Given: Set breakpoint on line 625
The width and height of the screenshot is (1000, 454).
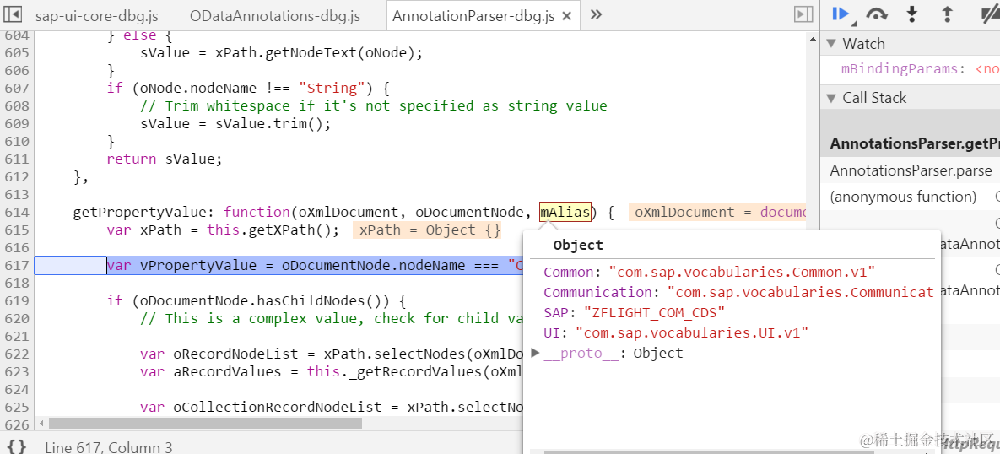Looking at the screenshot, I should coord(15,407).
